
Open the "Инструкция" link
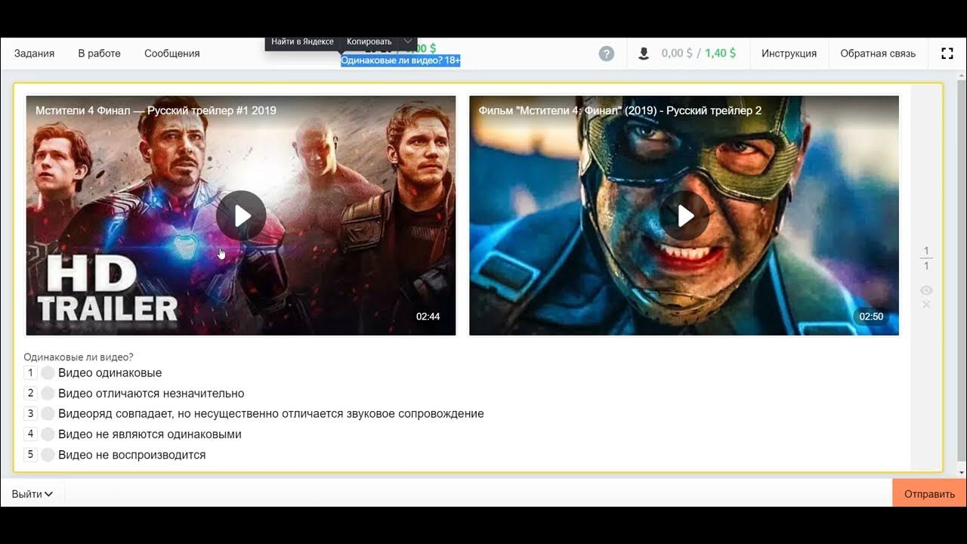[789, 54]
